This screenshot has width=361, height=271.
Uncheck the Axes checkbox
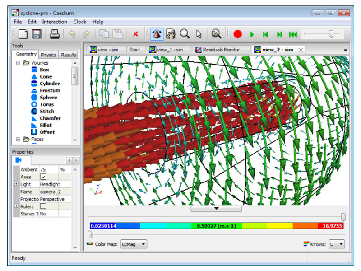[44, 177]
